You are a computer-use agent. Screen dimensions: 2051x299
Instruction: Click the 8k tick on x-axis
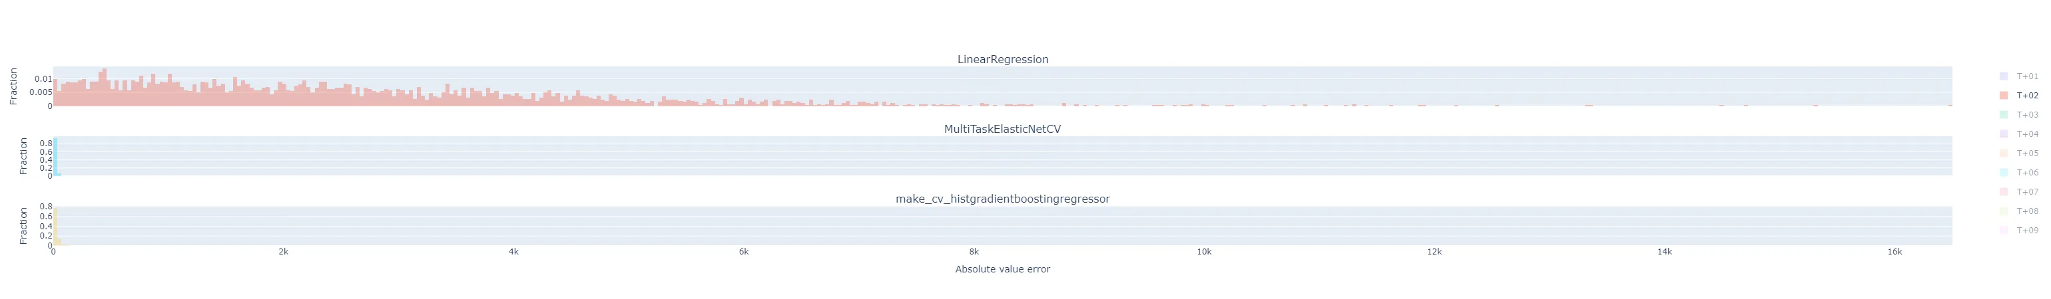tap(974, 252)
